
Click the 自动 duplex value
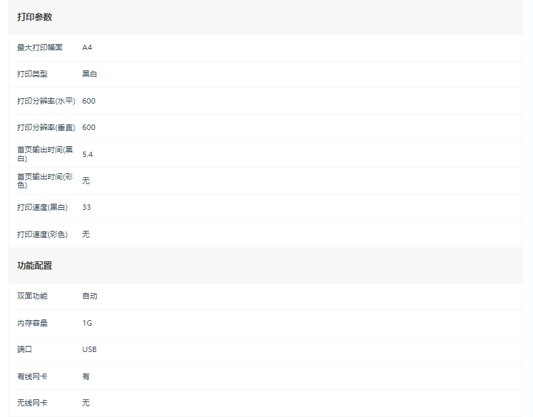(x=90, y=296)
